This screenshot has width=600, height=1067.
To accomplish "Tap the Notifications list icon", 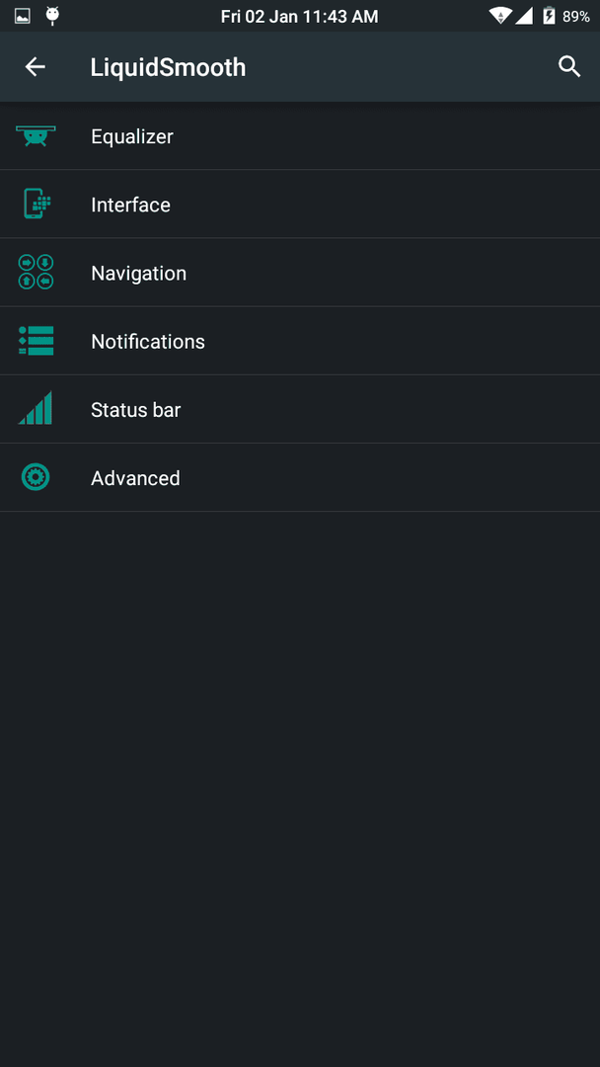I will click(x=36, y=341).
